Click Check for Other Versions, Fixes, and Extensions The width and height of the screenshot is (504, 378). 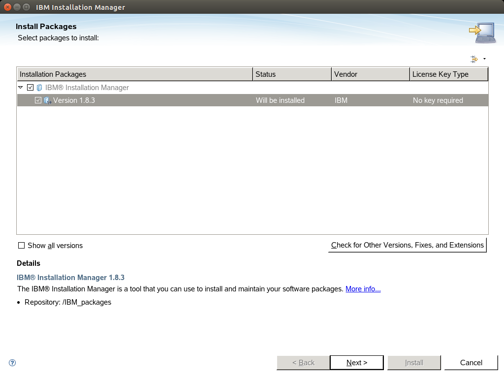(407, 245)
